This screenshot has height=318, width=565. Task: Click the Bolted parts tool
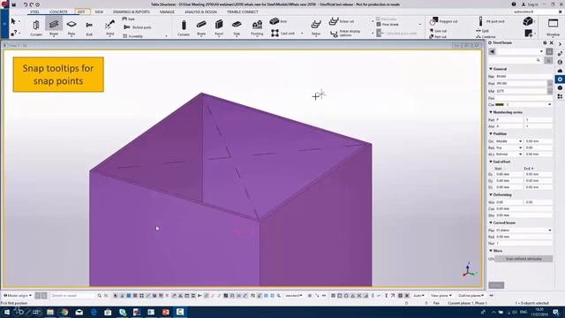[138, 27]
